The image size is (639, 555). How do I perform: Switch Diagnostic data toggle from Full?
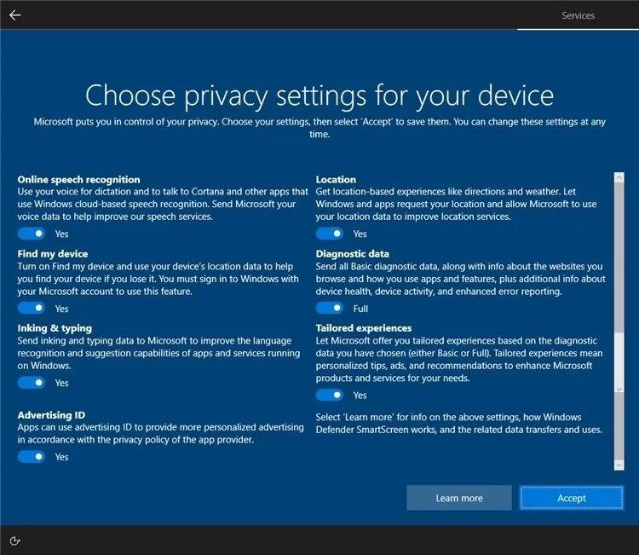tap(329, 309)
